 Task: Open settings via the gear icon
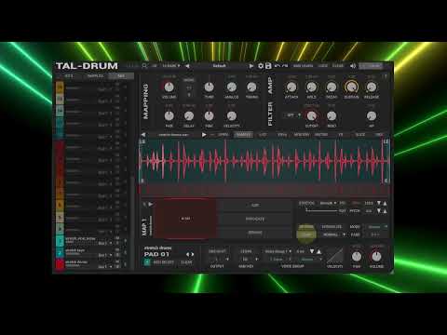(x=261, y=66)
